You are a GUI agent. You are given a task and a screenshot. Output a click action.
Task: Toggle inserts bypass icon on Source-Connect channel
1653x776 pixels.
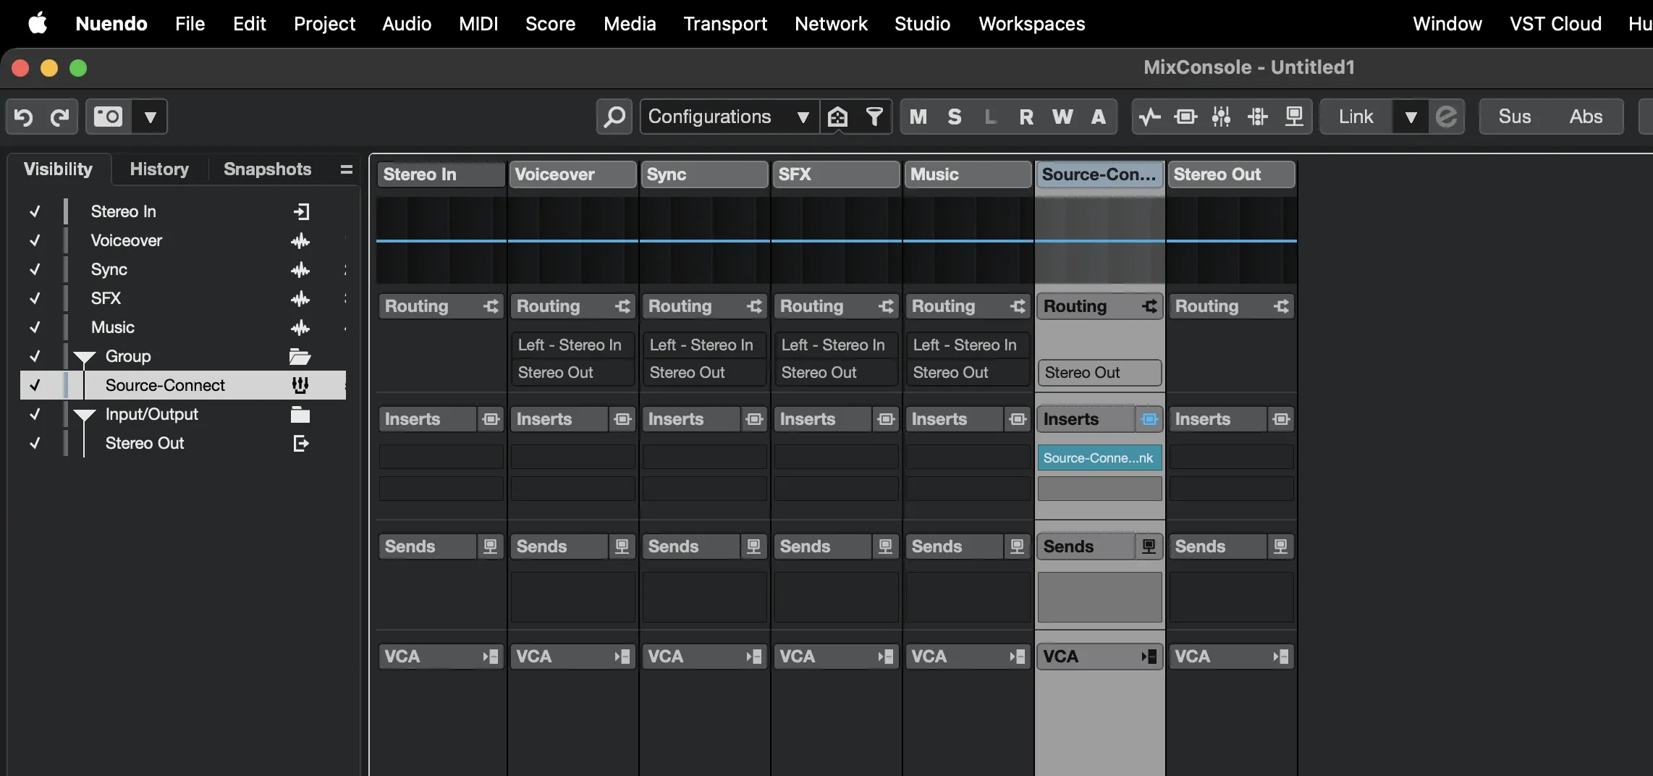(x=1149, y=419)
